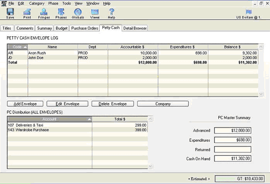Click the 9,302.00 balance cell
This screenshot has width=270, height=184.
[233, 53]
